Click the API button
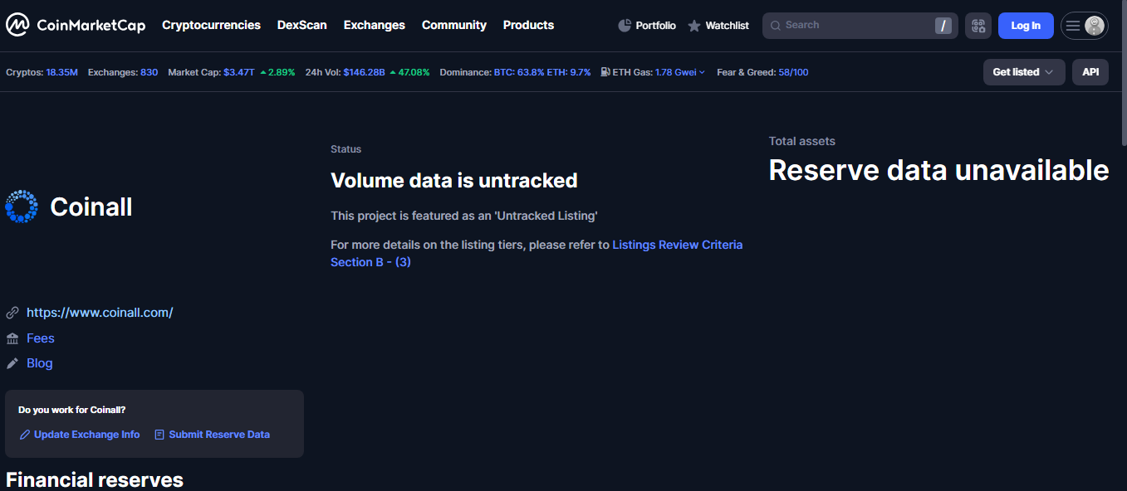The height and width of the screenshot is (491, 1127). tap(1090, 72)
